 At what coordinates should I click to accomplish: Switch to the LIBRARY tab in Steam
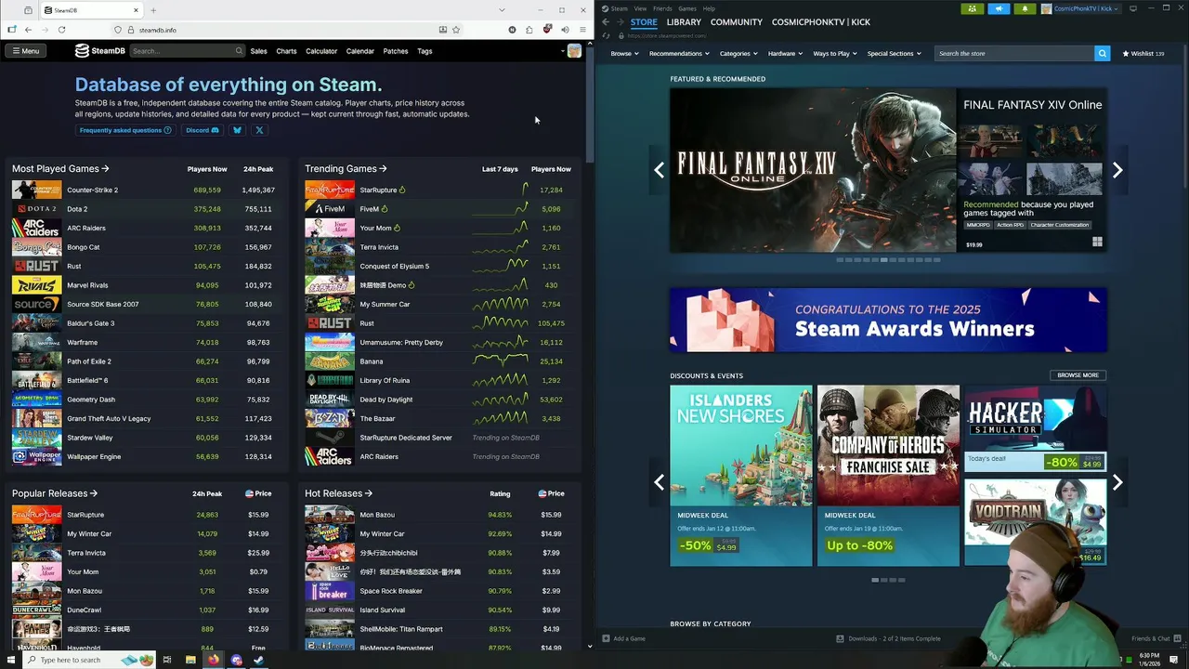(684, 22)
